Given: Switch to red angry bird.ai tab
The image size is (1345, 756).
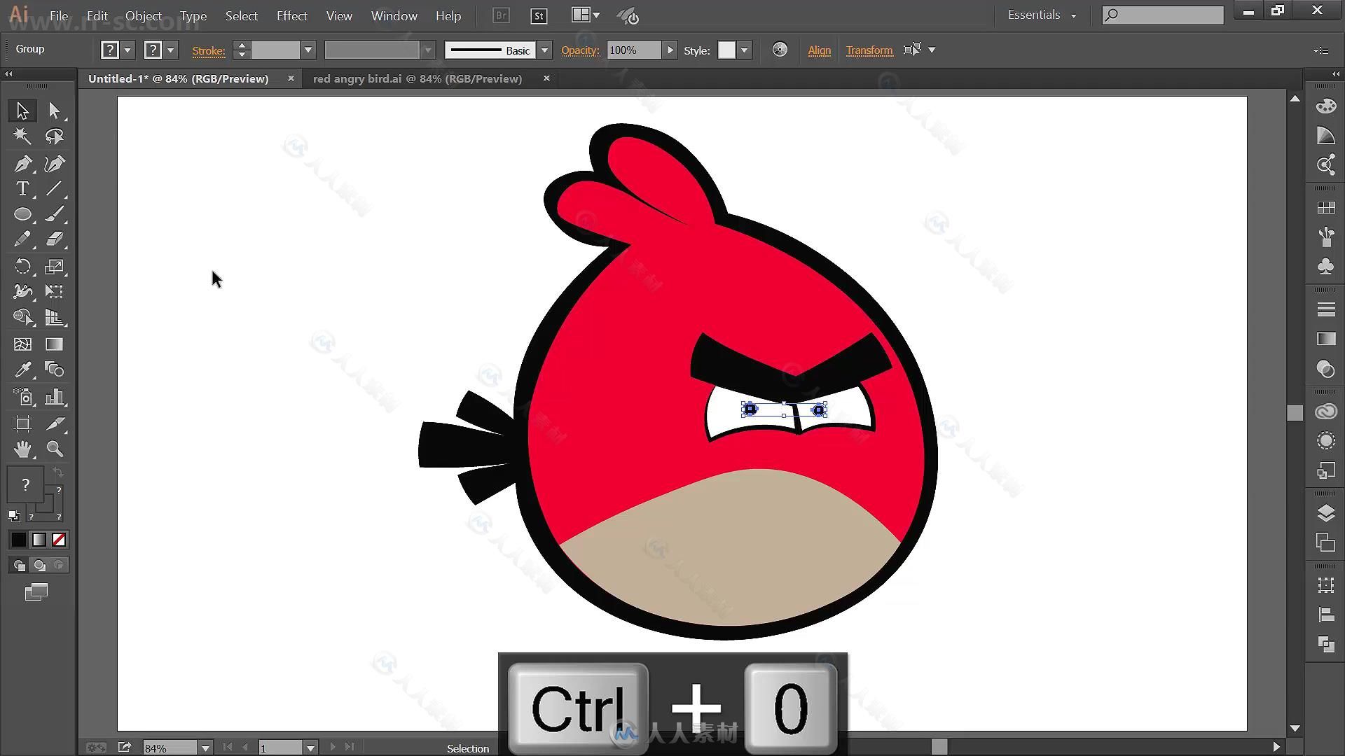Looking at the screenshot, I should pyautogui.click(x=418, y=79).
